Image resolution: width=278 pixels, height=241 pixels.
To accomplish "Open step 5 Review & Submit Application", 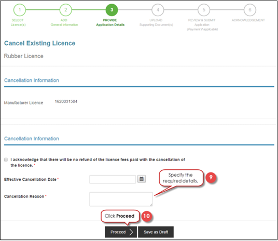I will [204, 10].
